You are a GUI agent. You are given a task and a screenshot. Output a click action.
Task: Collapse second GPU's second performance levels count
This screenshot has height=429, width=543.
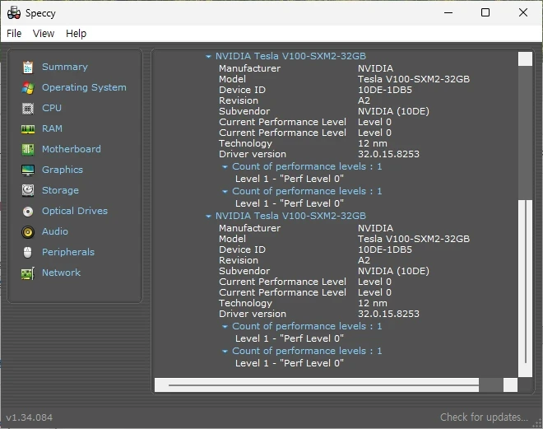pos(225,351)
